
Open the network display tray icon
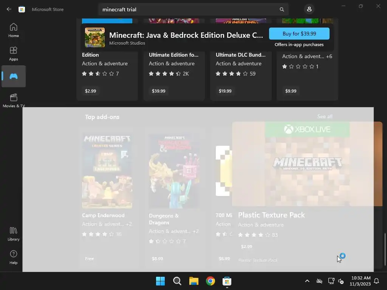pos(331,281)
